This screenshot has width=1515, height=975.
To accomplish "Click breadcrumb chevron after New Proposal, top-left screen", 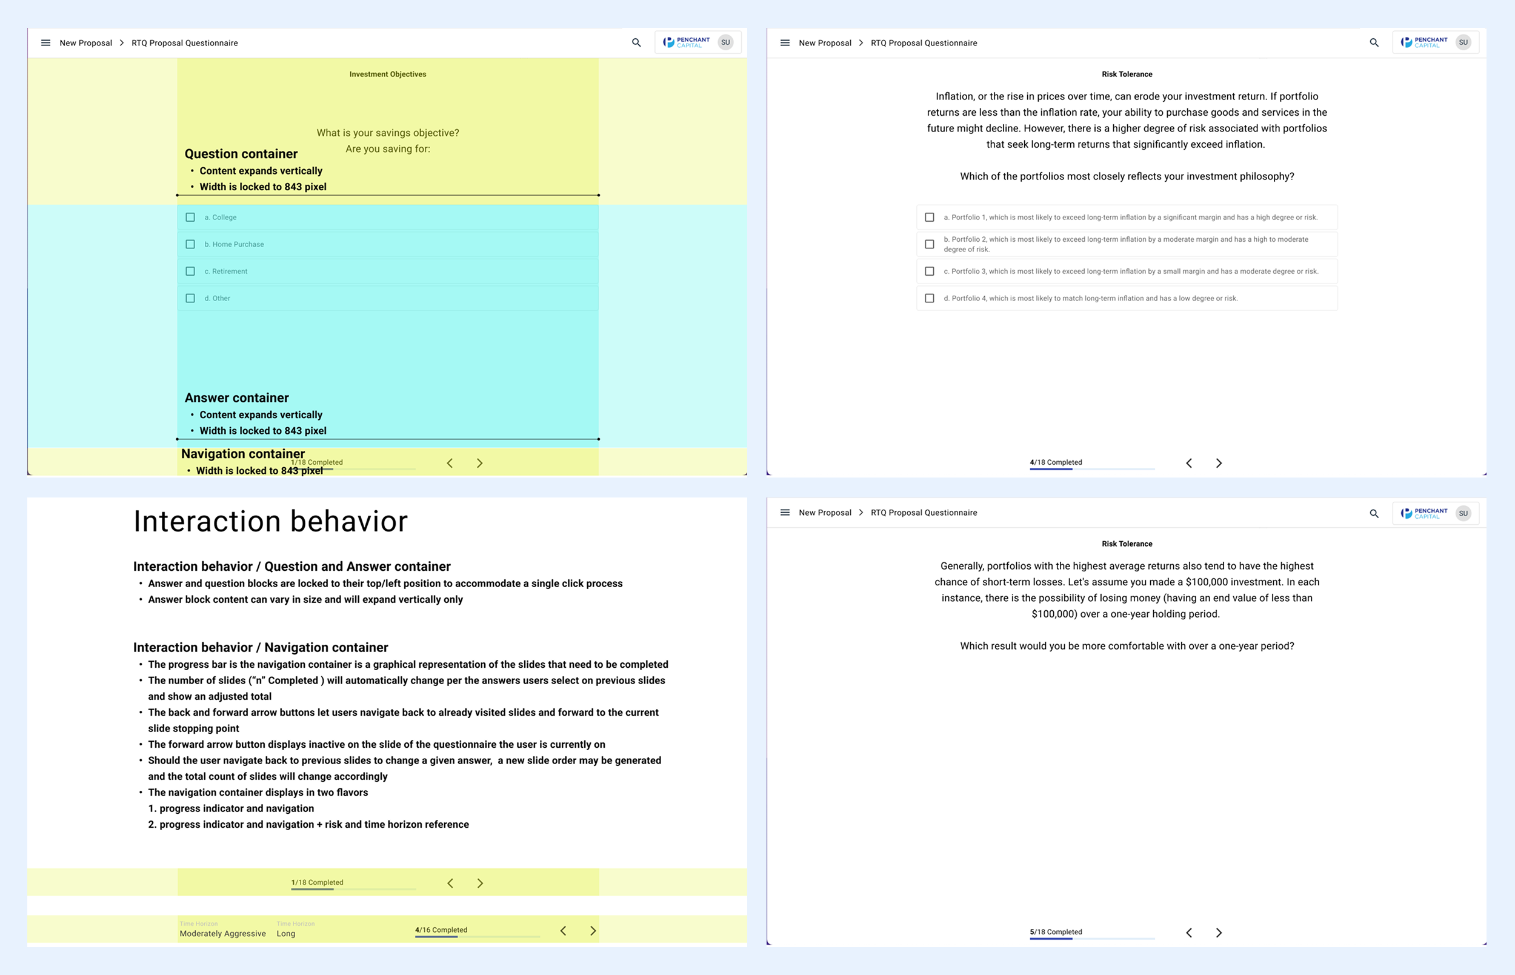I will pos(122,43).
